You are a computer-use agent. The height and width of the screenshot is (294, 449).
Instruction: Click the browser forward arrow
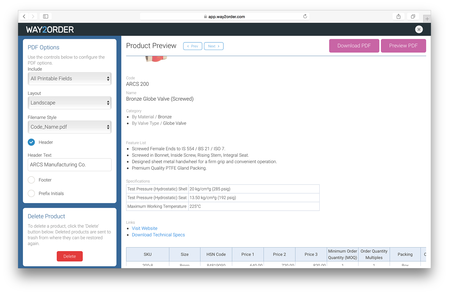(x=33, y=17)
